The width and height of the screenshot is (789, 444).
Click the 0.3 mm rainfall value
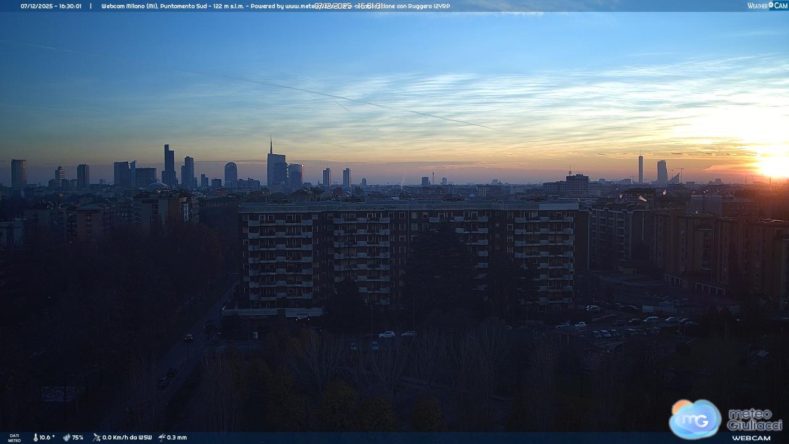(177, 437)
